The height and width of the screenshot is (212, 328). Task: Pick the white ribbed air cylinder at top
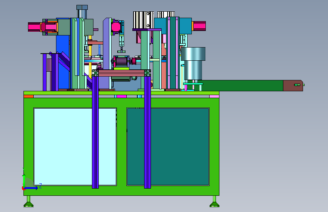143,20
